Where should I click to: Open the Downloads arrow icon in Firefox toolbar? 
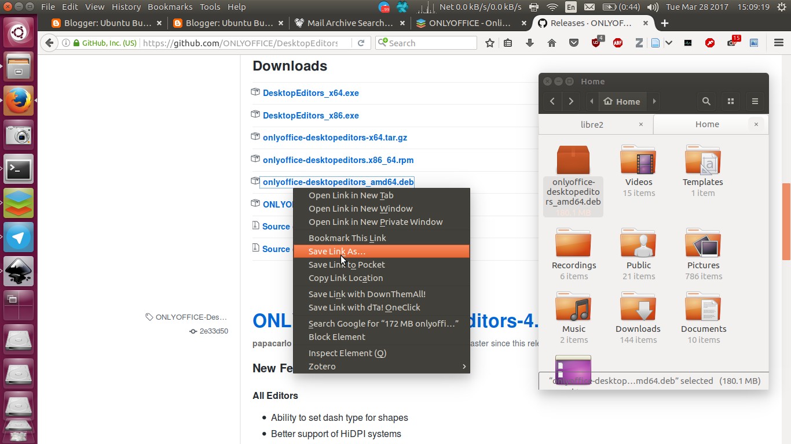(x=530, y=43)
